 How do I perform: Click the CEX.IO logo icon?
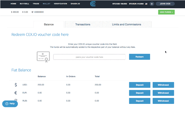[x=93, y=4]
